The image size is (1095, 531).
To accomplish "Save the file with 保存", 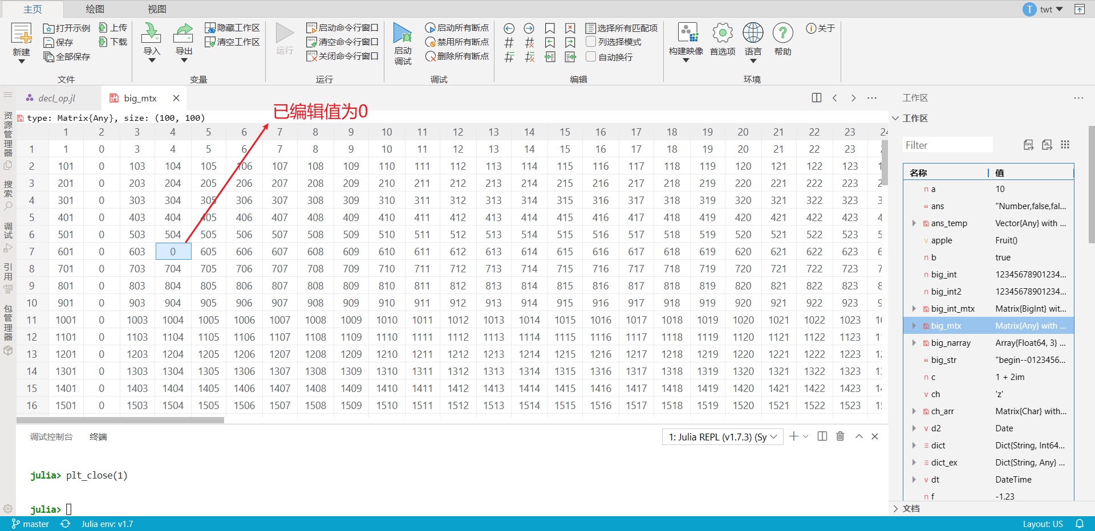I will click(x=58, y=42).
